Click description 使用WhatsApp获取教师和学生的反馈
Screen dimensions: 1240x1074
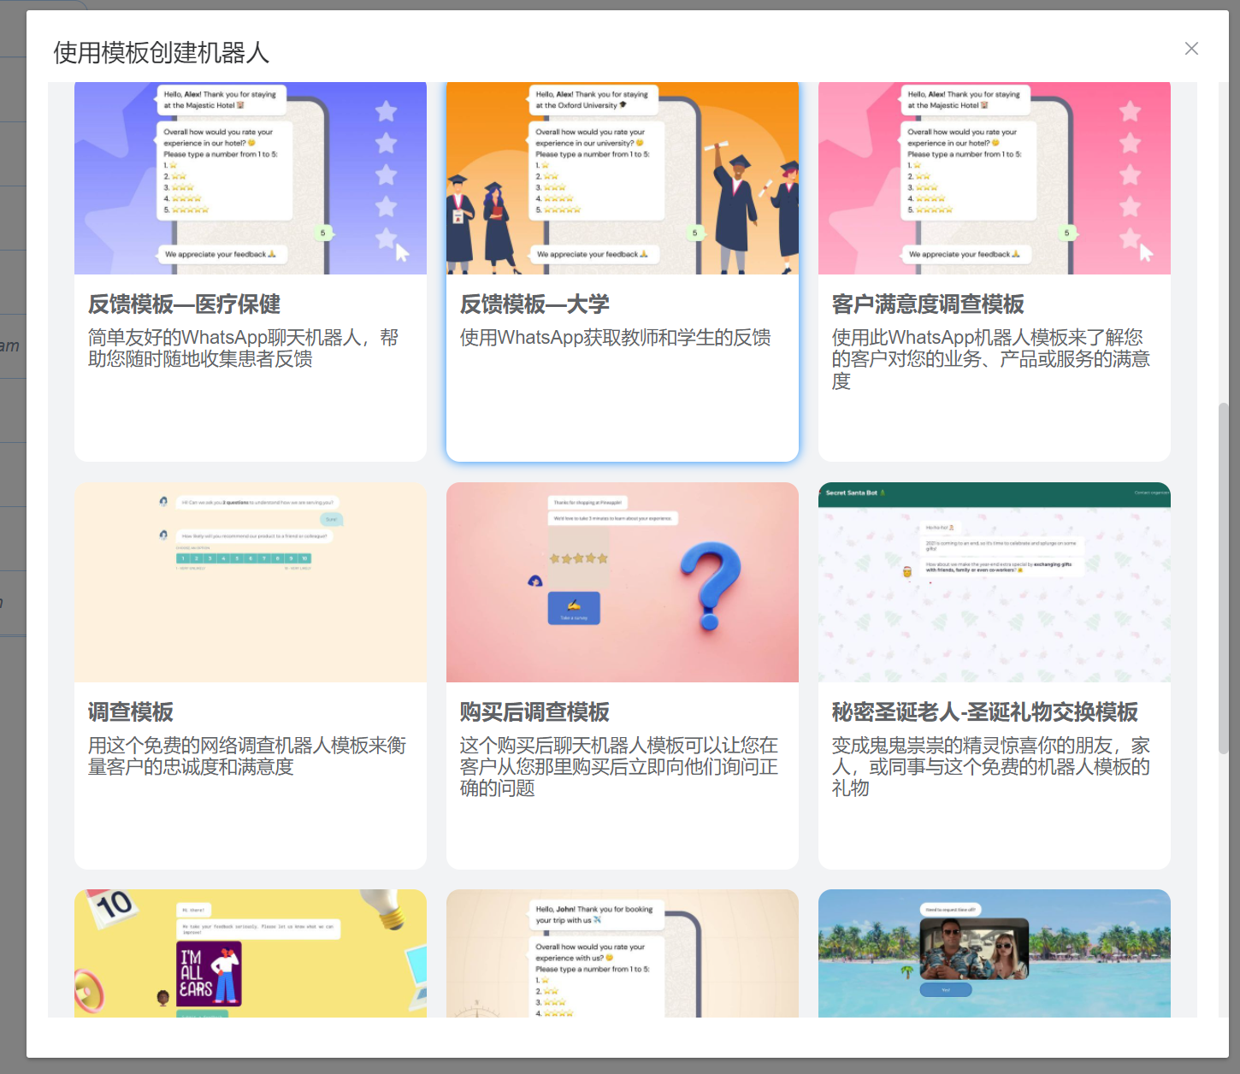tap(616, 338)
